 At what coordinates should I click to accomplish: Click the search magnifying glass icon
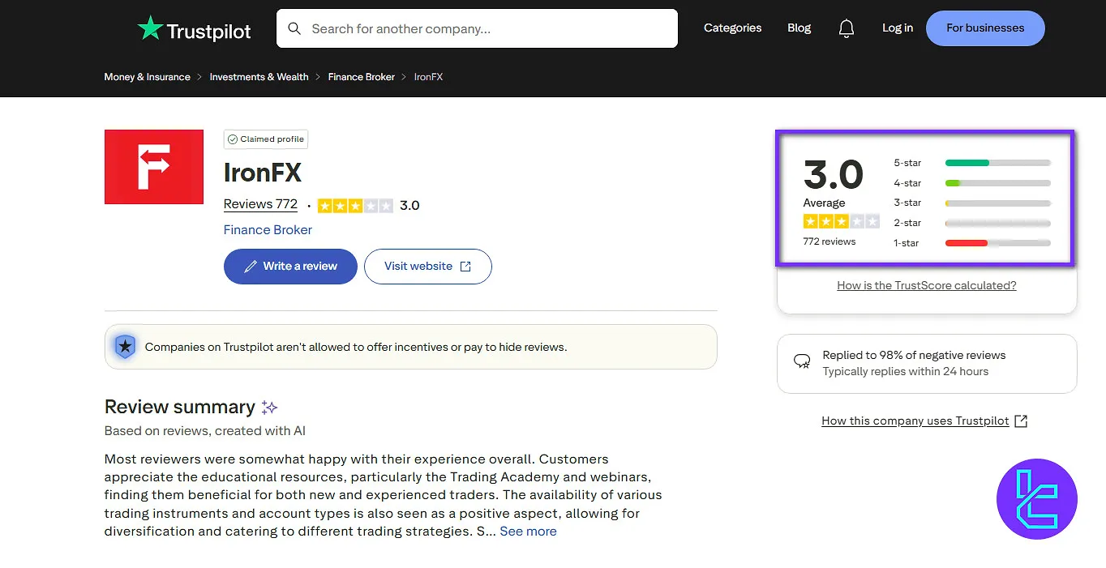click(x=294, y=28)
